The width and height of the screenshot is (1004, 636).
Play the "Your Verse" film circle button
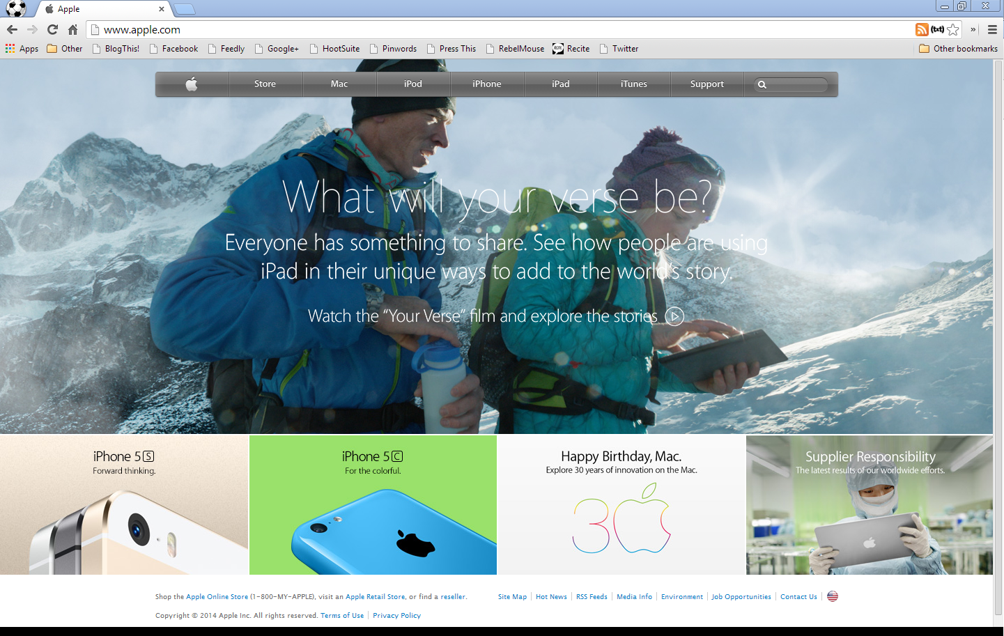click(674, 316)
